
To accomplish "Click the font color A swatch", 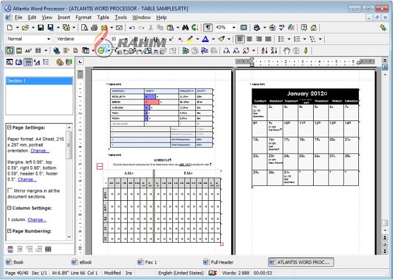I will pos(205,39).
